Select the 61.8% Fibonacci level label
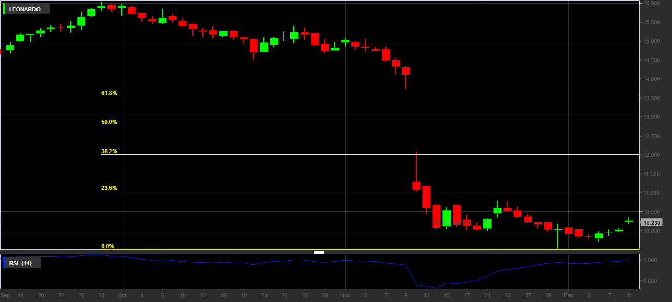 tap(109, 93)
